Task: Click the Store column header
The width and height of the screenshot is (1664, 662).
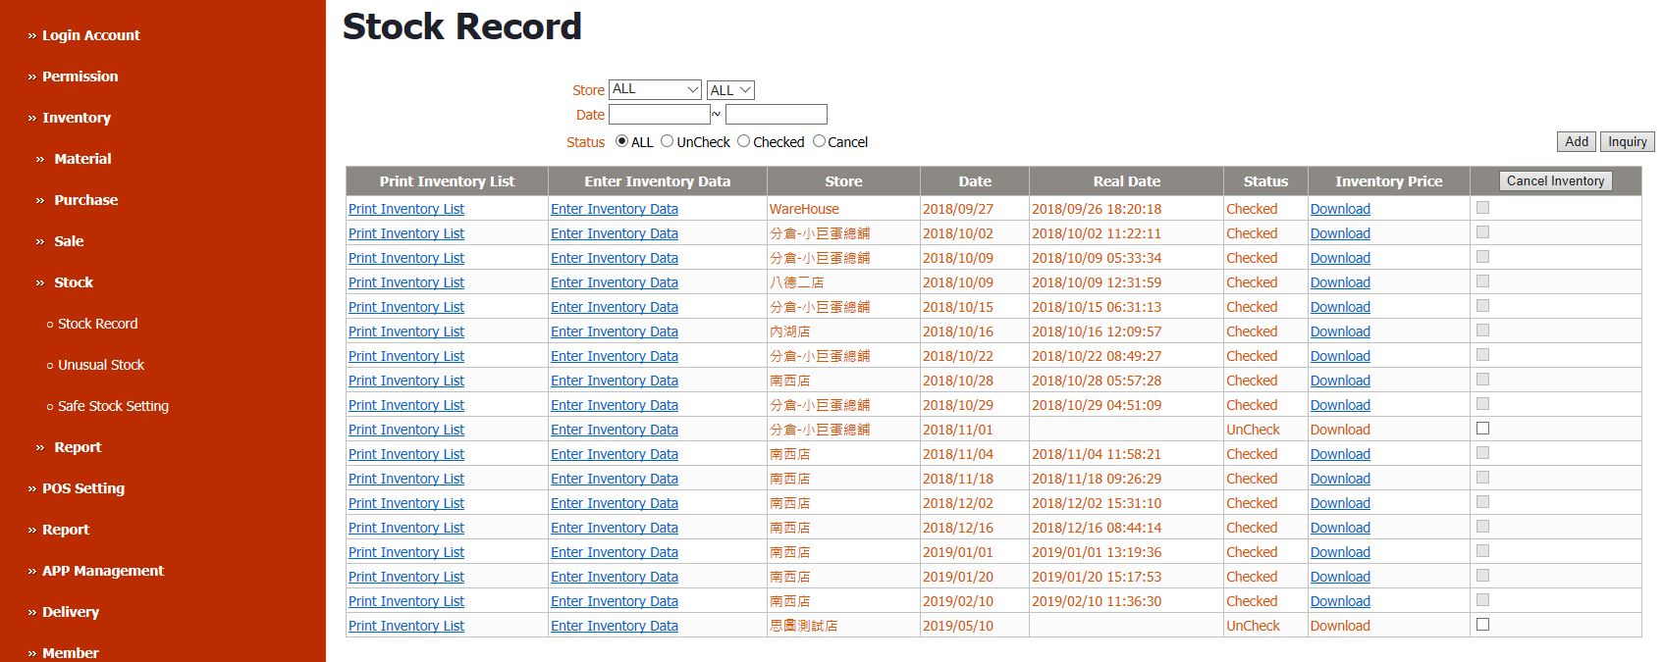Action: pos(843,181)
